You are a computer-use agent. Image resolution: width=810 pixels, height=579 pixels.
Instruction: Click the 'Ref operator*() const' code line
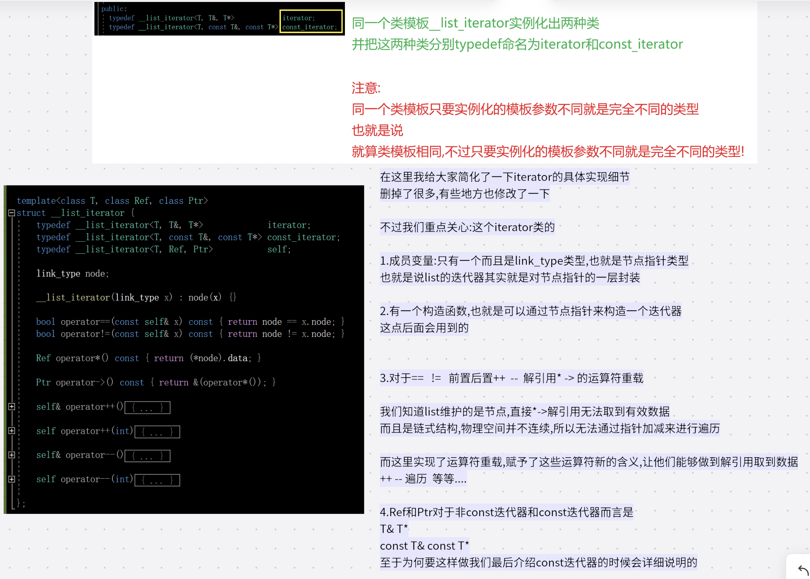pyautogui.click(x=149, y=358)
